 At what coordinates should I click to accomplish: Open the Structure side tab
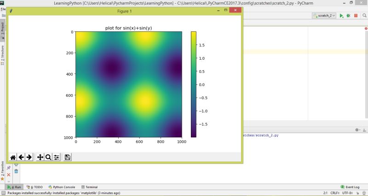click(x=3, y=55)
